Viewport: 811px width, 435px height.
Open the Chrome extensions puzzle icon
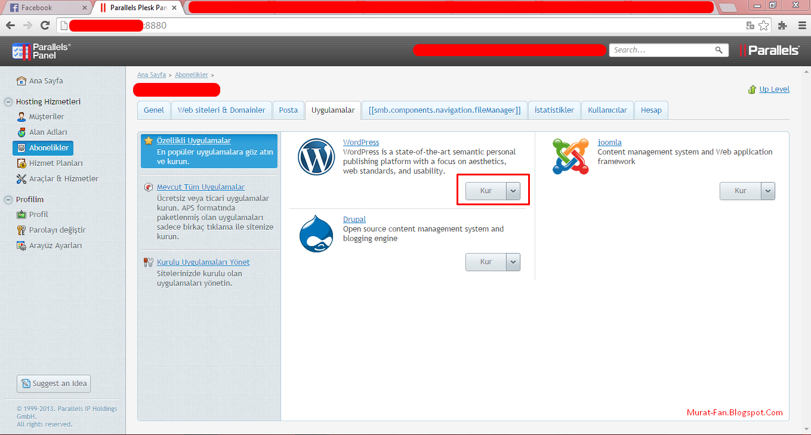[782, 25]
